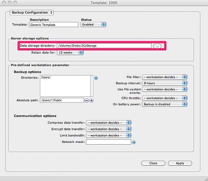This screenshot has width=208, height=181.
Task: Add absolute path with the plus button
Action: point(92,100)
